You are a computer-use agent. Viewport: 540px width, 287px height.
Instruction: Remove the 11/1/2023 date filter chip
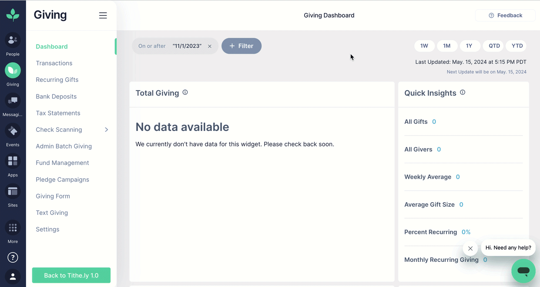point(210,46)
